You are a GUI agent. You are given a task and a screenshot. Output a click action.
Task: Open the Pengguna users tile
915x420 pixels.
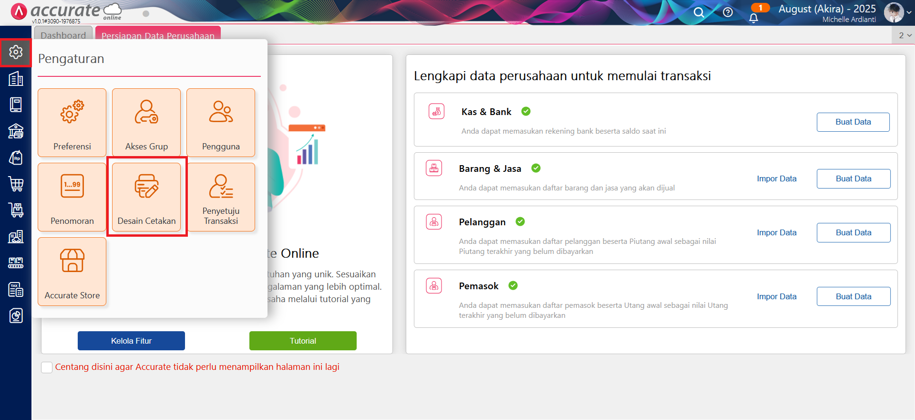[x=221, y=123]
